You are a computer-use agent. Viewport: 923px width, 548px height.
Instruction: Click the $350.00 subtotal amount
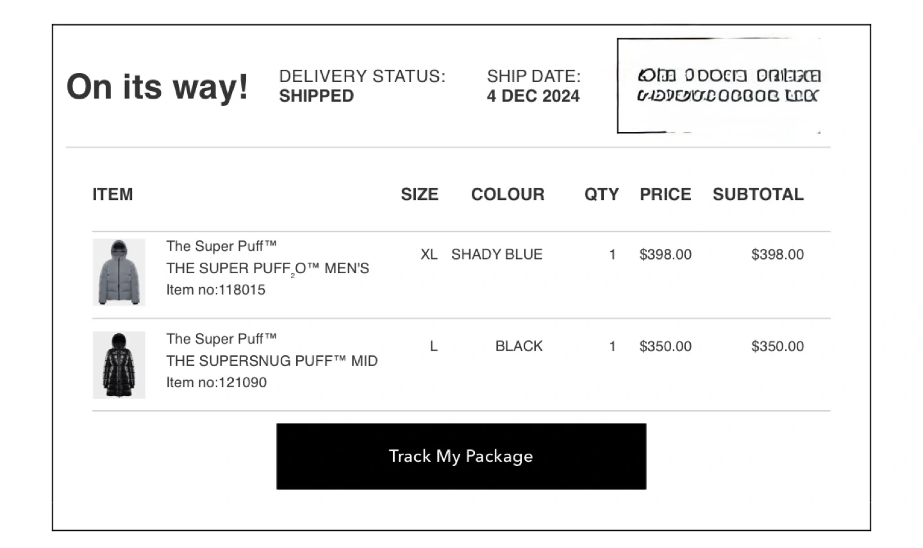pyautogui.click(x=777, y=347)
